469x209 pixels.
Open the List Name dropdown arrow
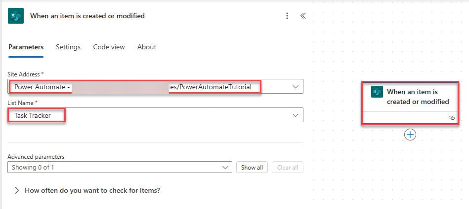pyautogui.click(x=295, y=115)
